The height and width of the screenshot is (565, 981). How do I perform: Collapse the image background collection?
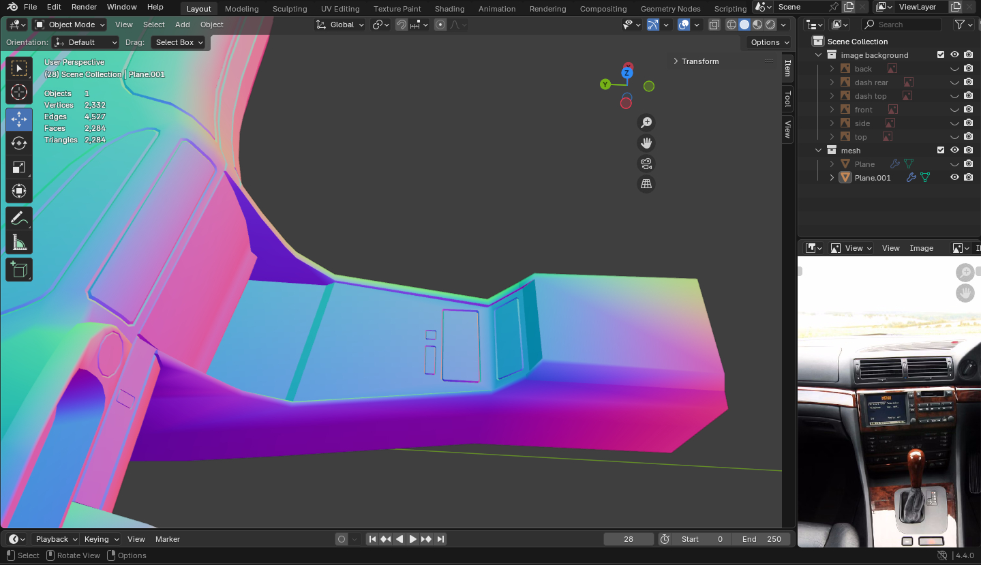(x=818, y=55)
